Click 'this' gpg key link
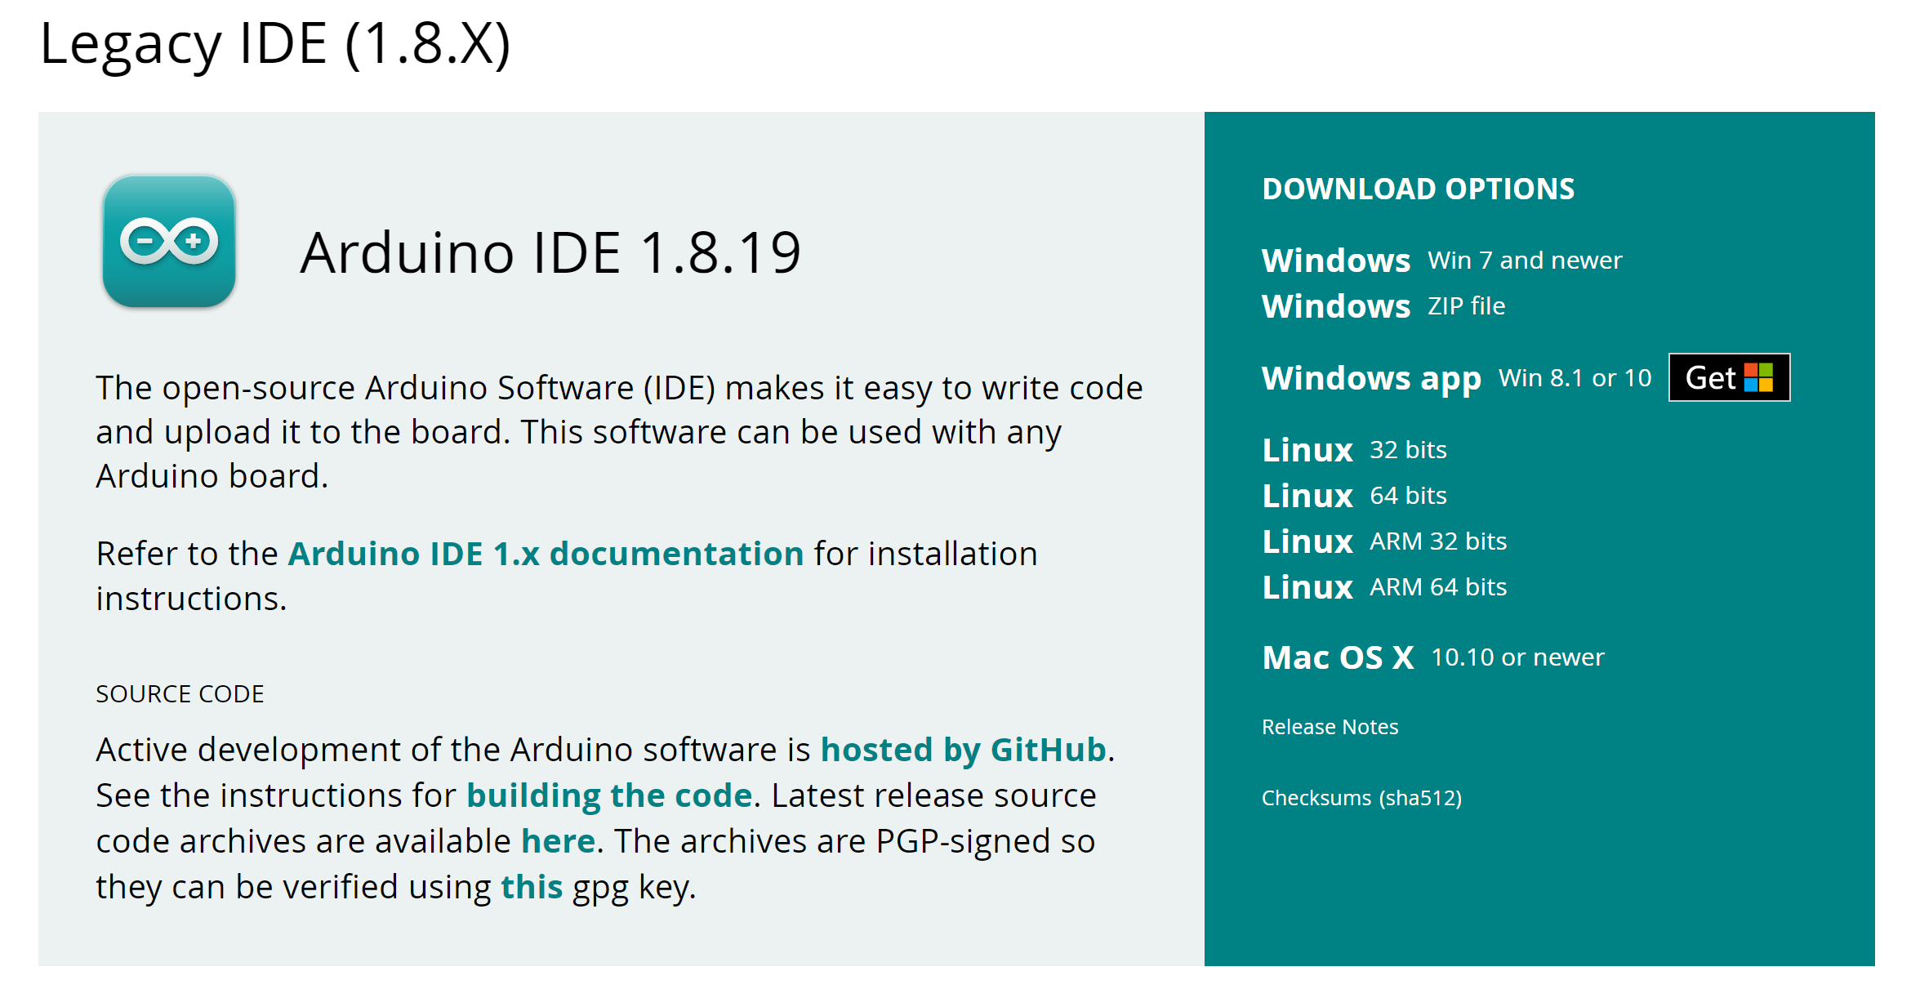This screenshot has height=998, width=1911. [x=531, y=887]
